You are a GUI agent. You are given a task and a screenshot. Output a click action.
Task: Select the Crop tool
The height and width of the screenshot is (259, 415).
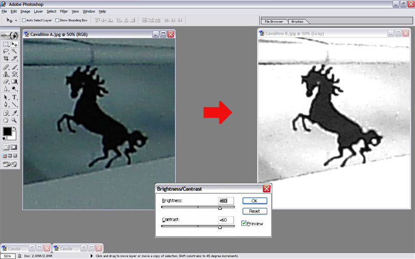[6, 58]
